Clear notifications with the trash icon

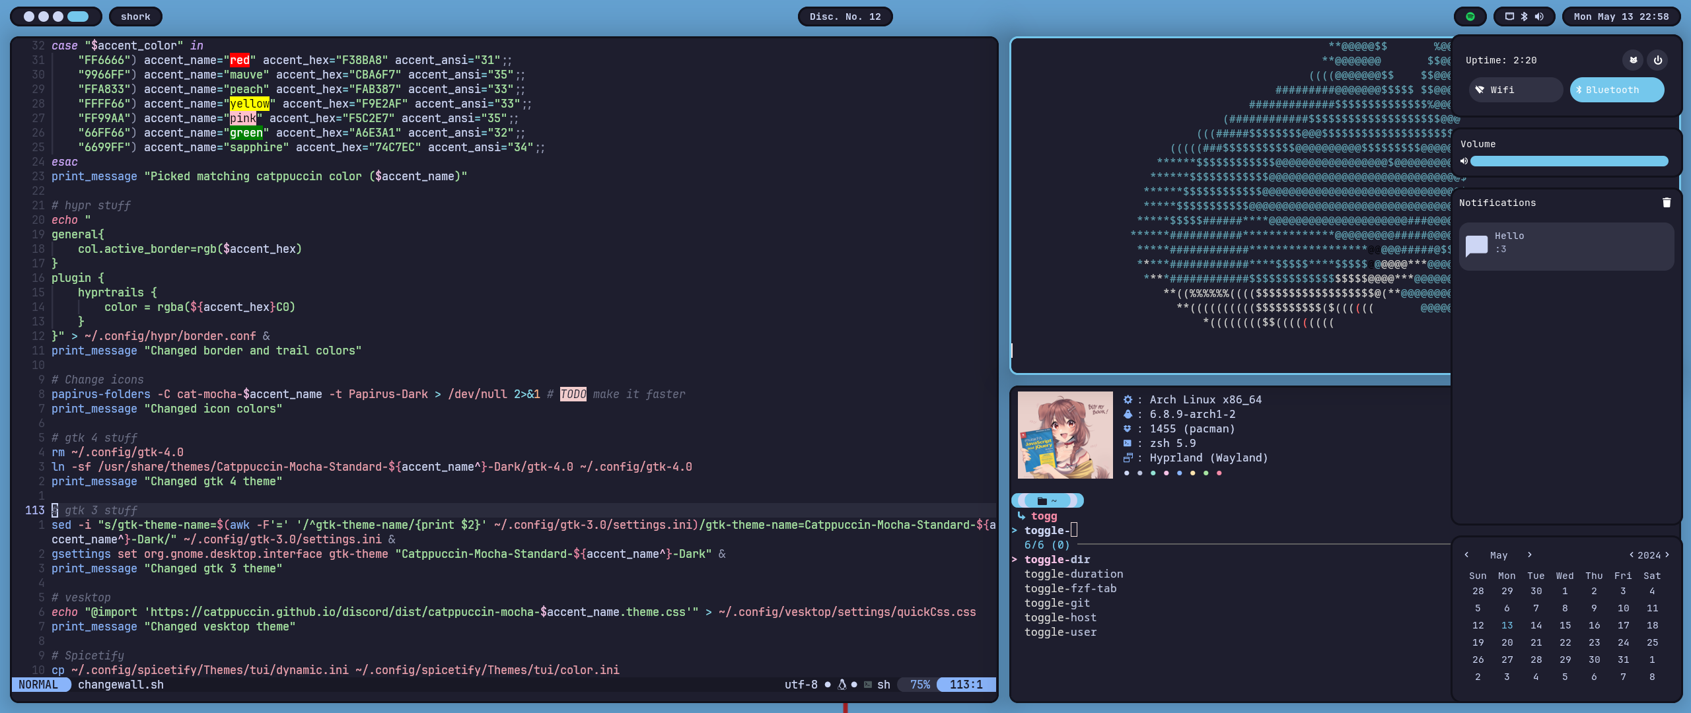click(x=1667, y=203)
